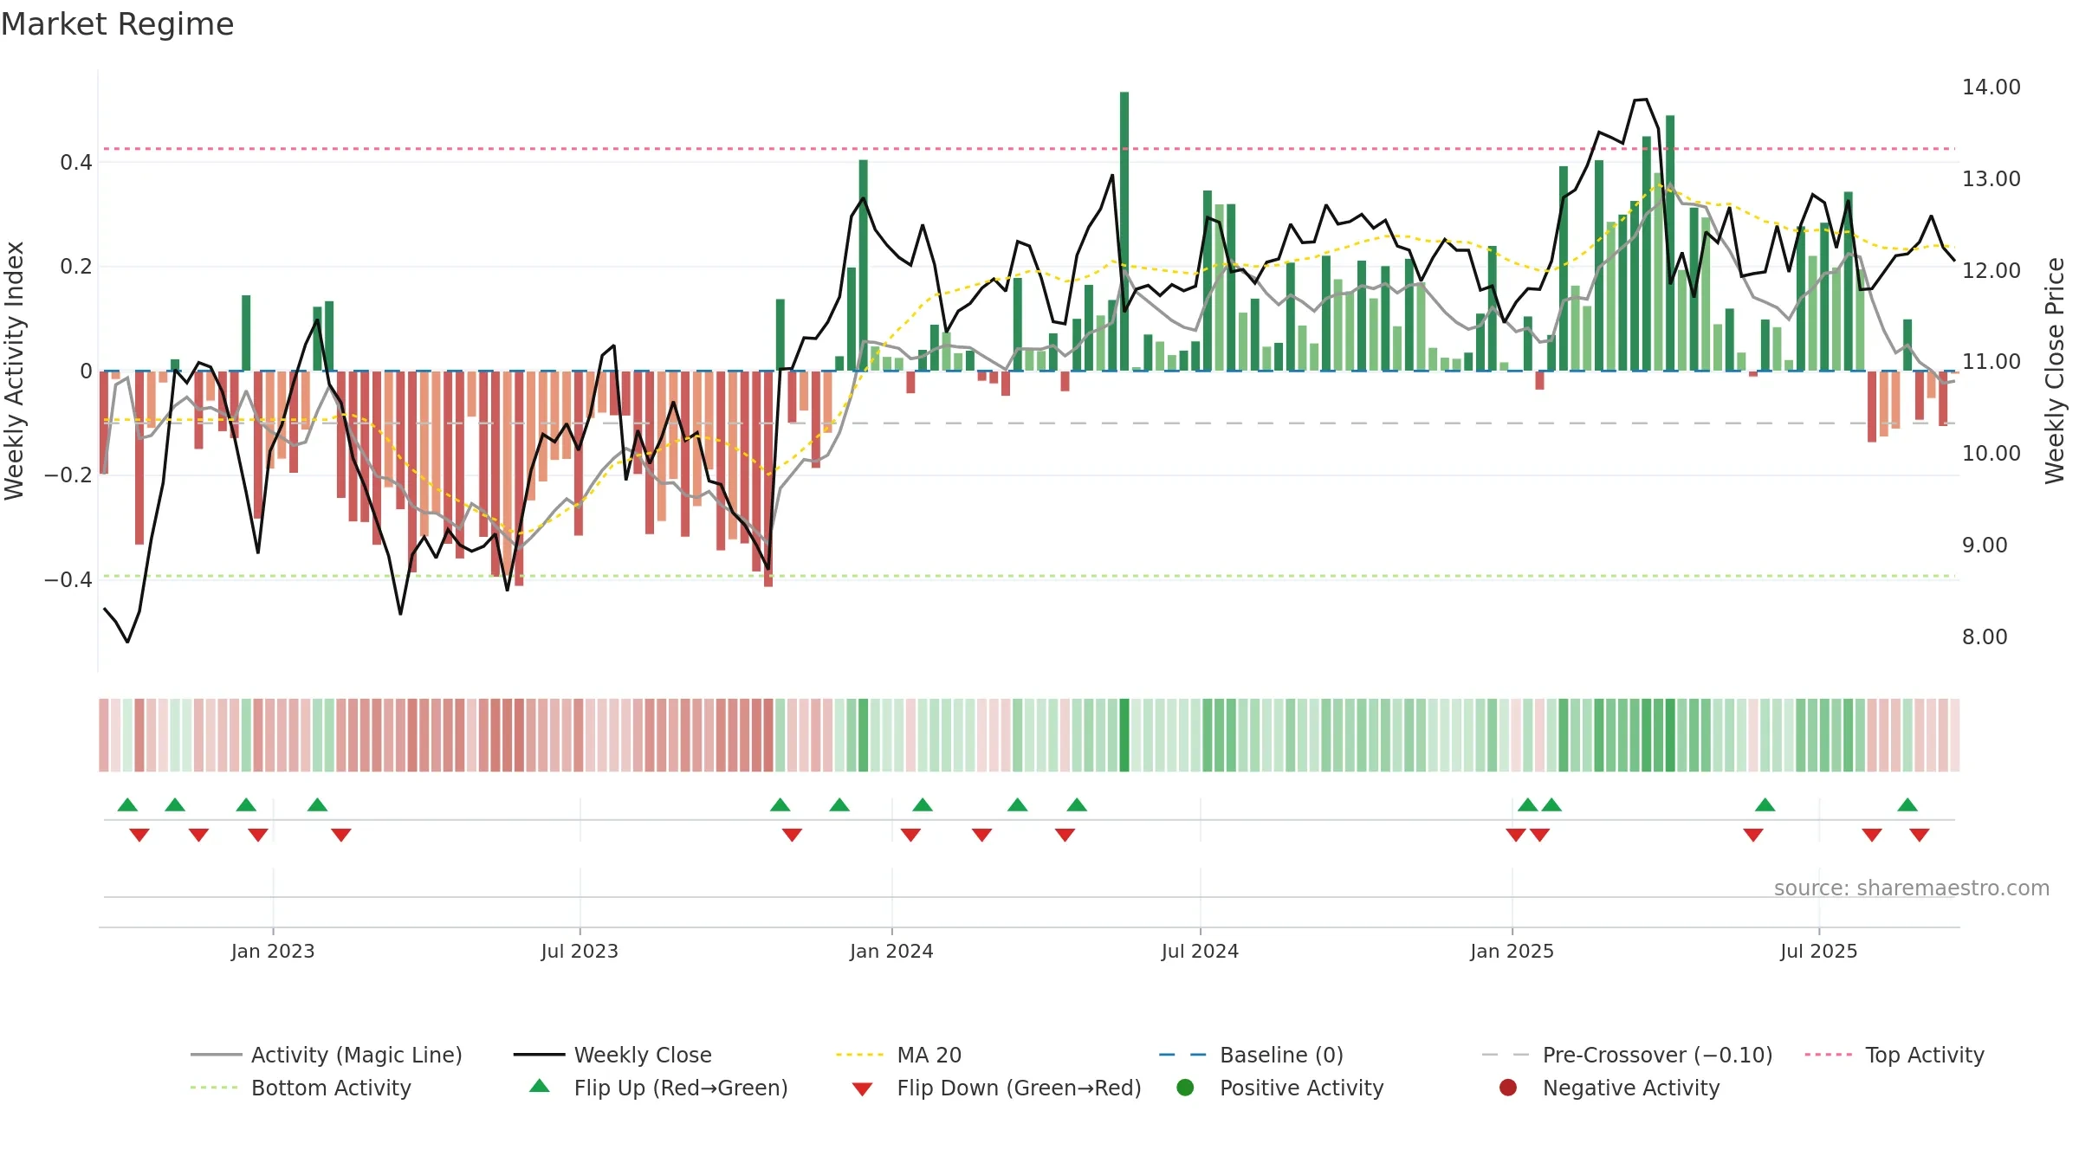
Task: Click the green triangle icon in the legend
Action: click(x=540, y=1086)
